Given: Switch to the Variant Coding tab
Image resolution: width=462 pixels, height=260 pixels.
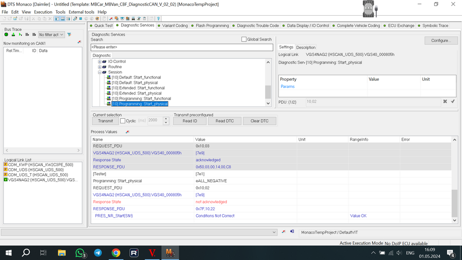Looking at the screenshot, I should 172,26.
